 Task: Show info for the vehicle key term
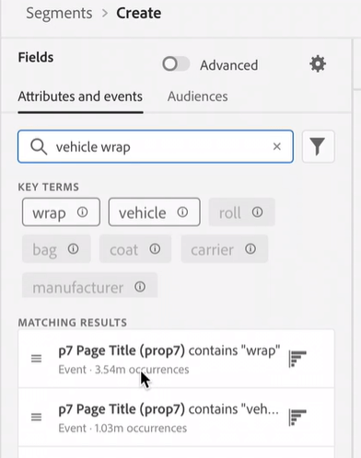click(x=182, y=212)
